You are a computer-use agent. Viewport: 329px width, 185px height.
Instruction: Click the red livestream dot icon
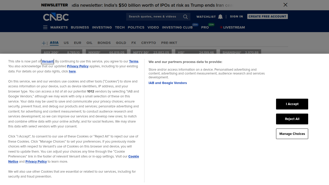tap(221, 27)
